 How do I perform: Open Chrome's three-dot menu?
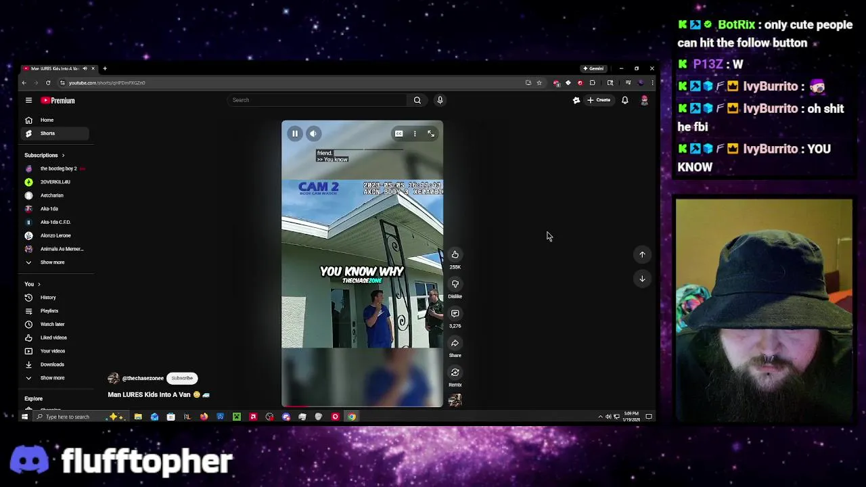point(652,83)
